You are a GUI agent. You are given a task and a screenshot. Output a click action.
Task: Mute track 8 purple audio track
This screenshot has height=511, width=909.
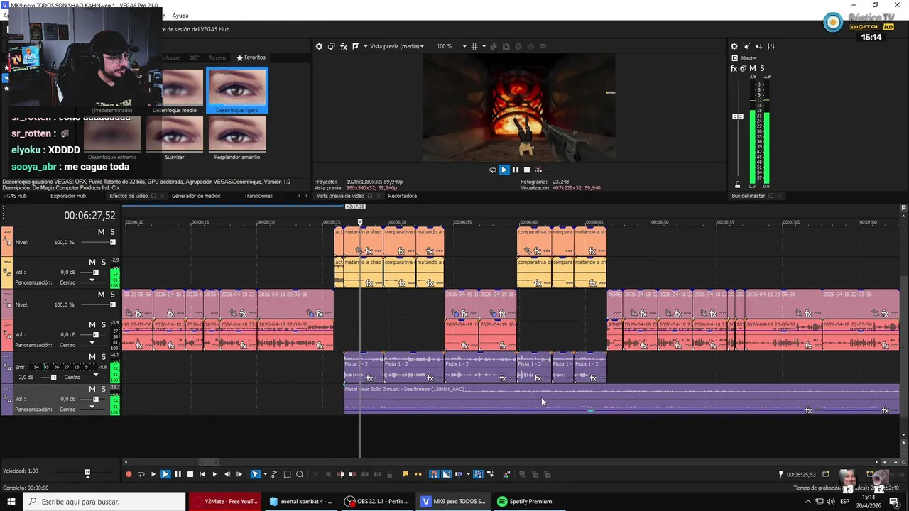click(x=92, y=357)
